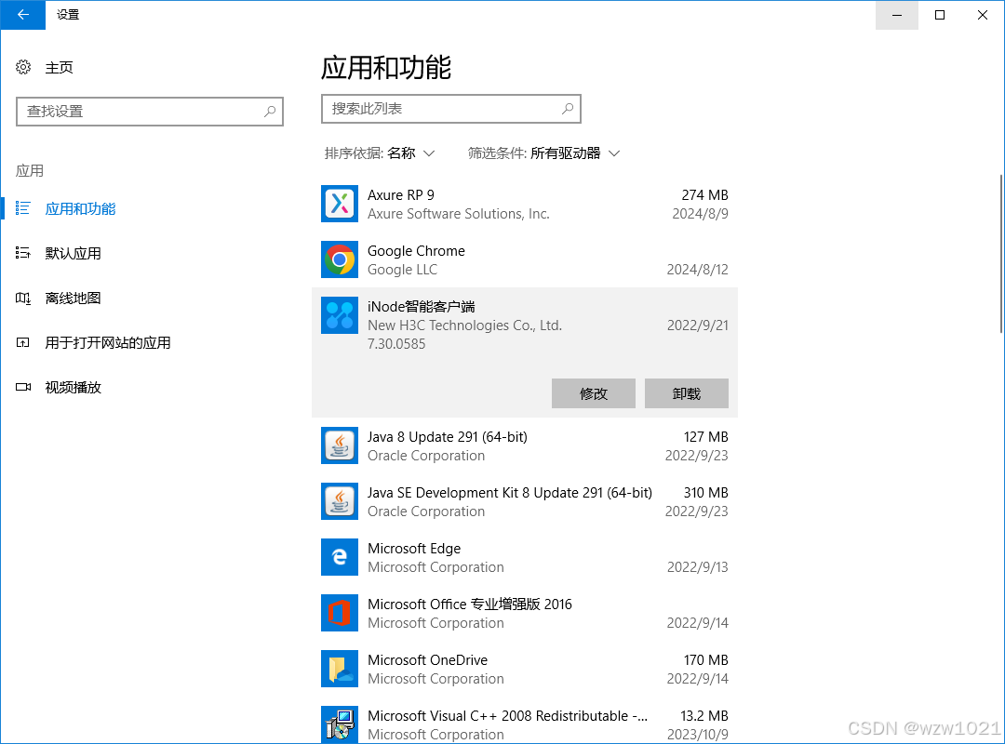The width and height of the screenshot is (1005, 744).
Task: Focus the 查找设置 search field
Action: tap(149, 112)
